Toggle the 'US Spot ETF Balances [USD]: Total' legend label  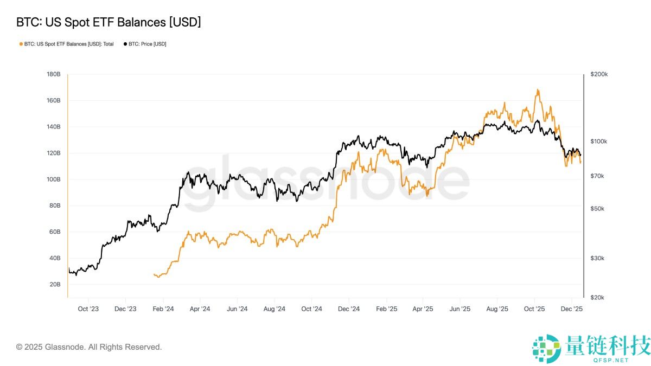(x=69, y=44)
